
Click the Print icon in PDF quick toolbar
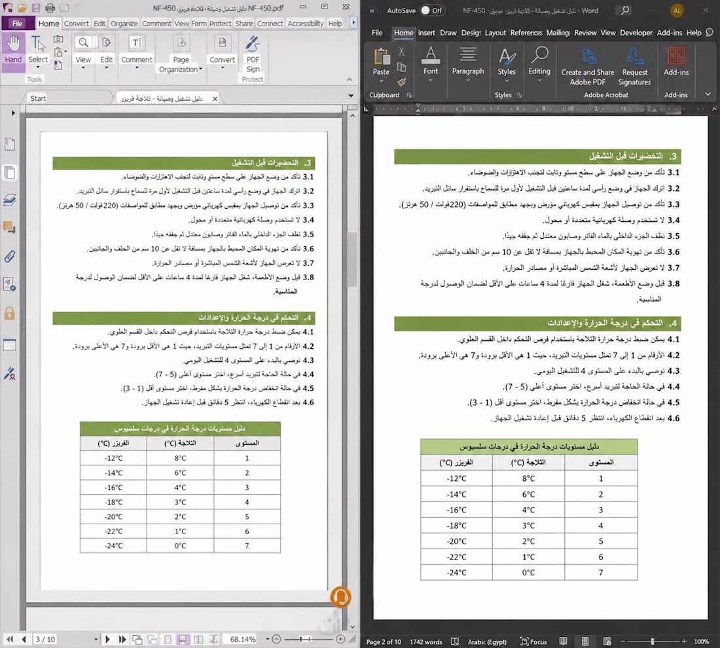[50, 8]
